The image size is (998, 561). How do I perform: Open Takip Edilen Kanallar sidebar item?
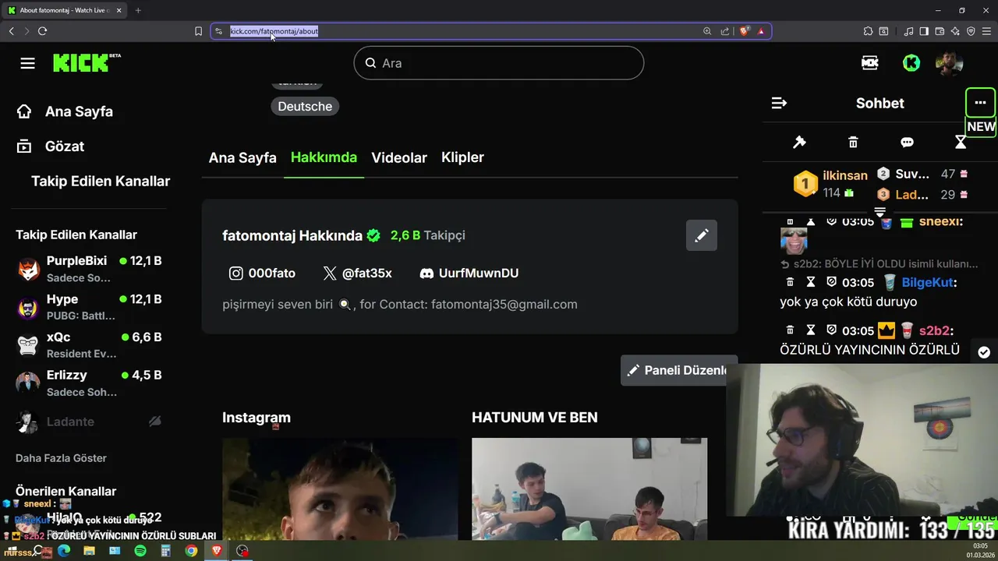click(101, 181)
